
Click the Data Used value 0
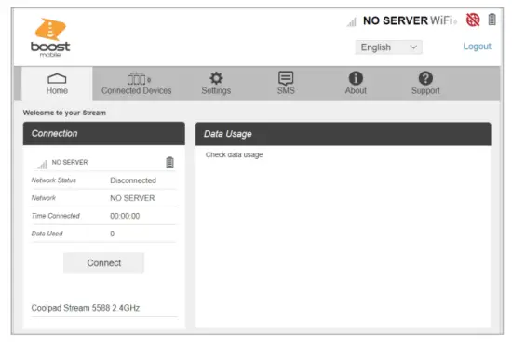point(113,234)
